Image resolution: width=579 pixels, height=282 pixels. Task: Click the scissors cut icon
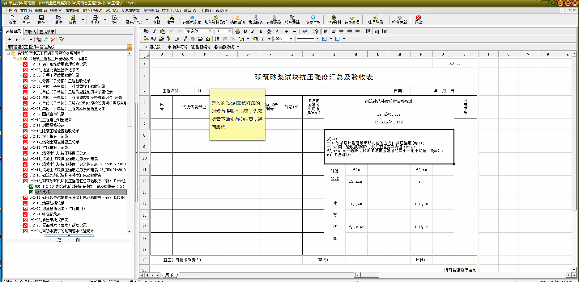[x=155, y=31]
